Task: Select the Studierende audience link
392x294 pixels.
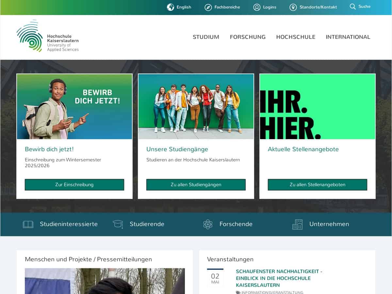Action: point(147,224)
